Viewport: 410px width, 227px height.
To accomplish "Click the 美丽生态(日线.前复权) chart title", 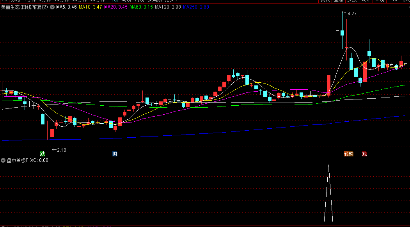I will point(25,7).
